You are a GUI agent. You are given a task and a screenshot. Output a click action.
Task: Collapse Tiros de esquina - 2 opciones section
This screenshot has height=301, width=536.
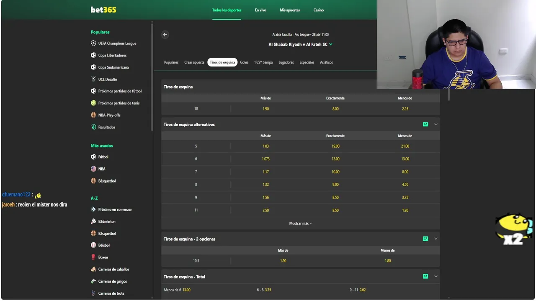pos(436,239)
